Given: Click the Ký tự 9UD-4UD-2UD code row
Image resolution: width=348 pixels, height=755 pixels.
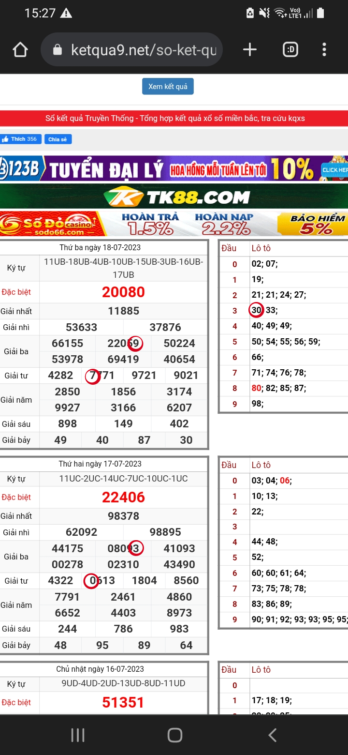Looking at the screenshot, I should [123, 683].
